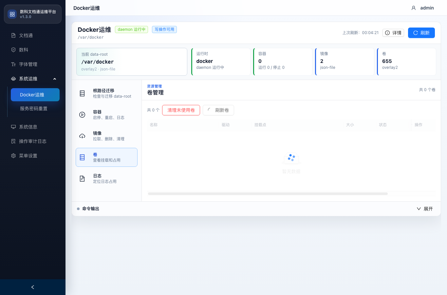This screenshot has width=447, height=295.
Task: Switch to the 根路径迁移 tab
Action: point(106,93)
